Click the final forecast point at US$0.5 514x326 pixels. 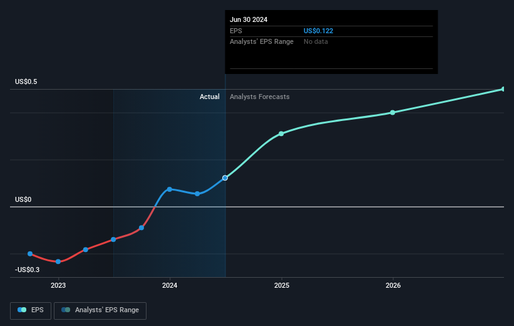[x=503, y=89]
